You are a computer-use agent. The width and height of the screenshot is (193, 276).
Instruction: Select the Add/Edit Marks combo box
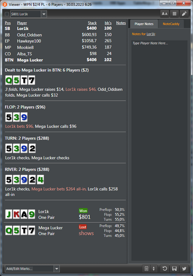tap(32, 269)
